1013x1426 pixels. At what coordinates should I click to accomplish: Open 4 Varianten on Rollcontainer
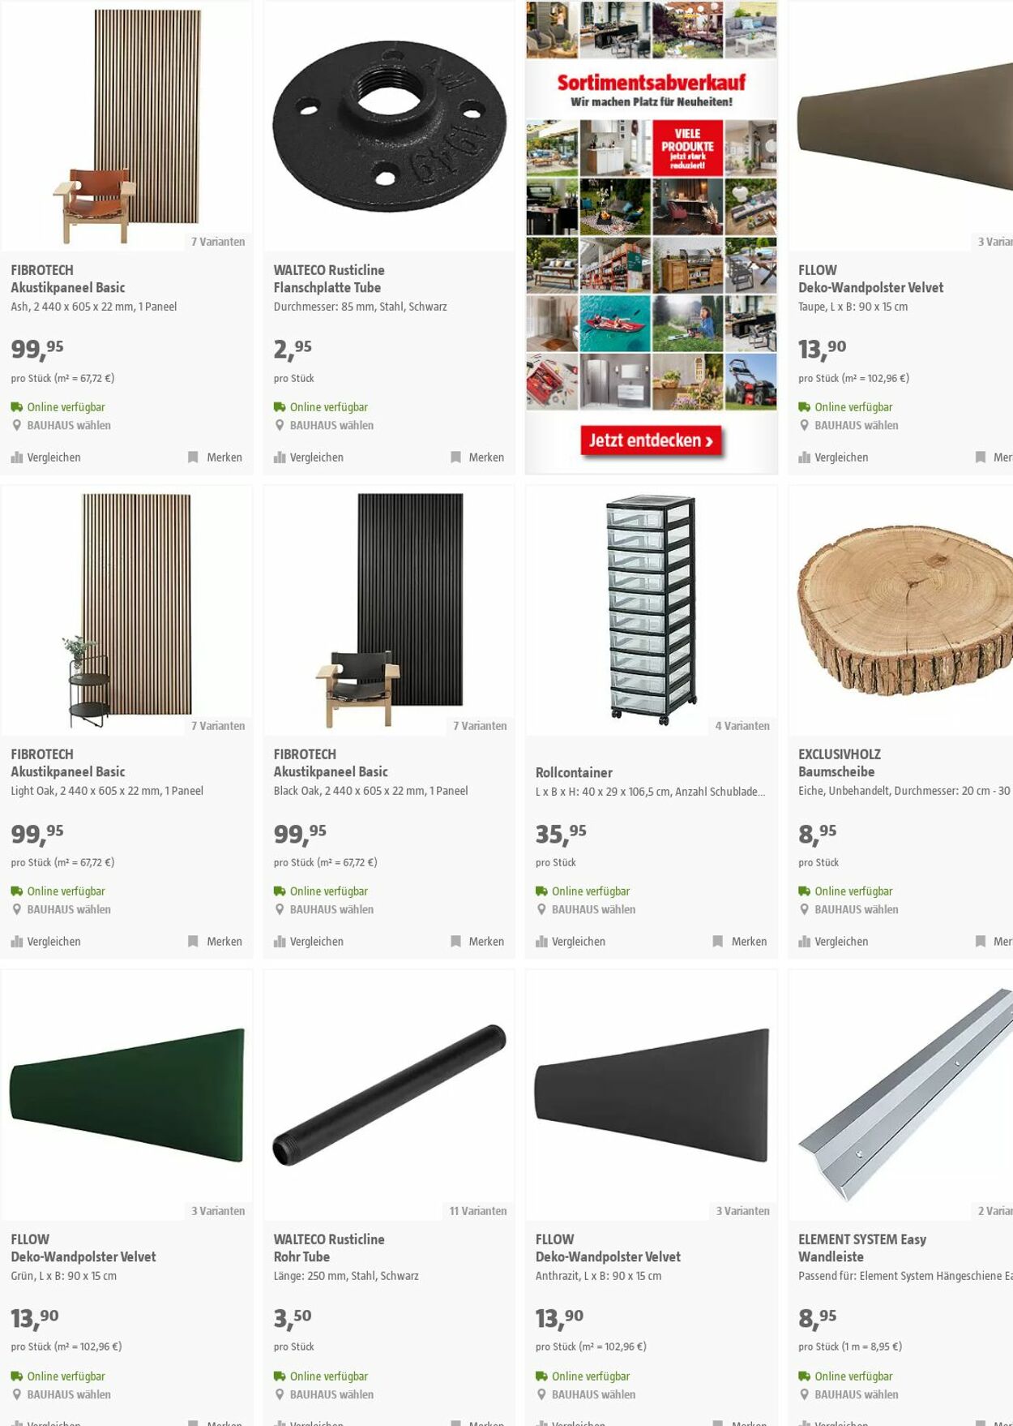click(742, 726)
